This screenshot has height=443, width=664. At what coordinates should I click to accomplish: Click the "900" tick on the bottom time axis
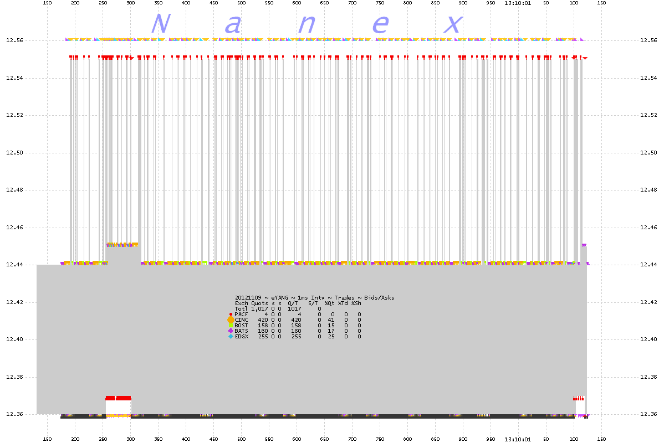tap(463, 439)
